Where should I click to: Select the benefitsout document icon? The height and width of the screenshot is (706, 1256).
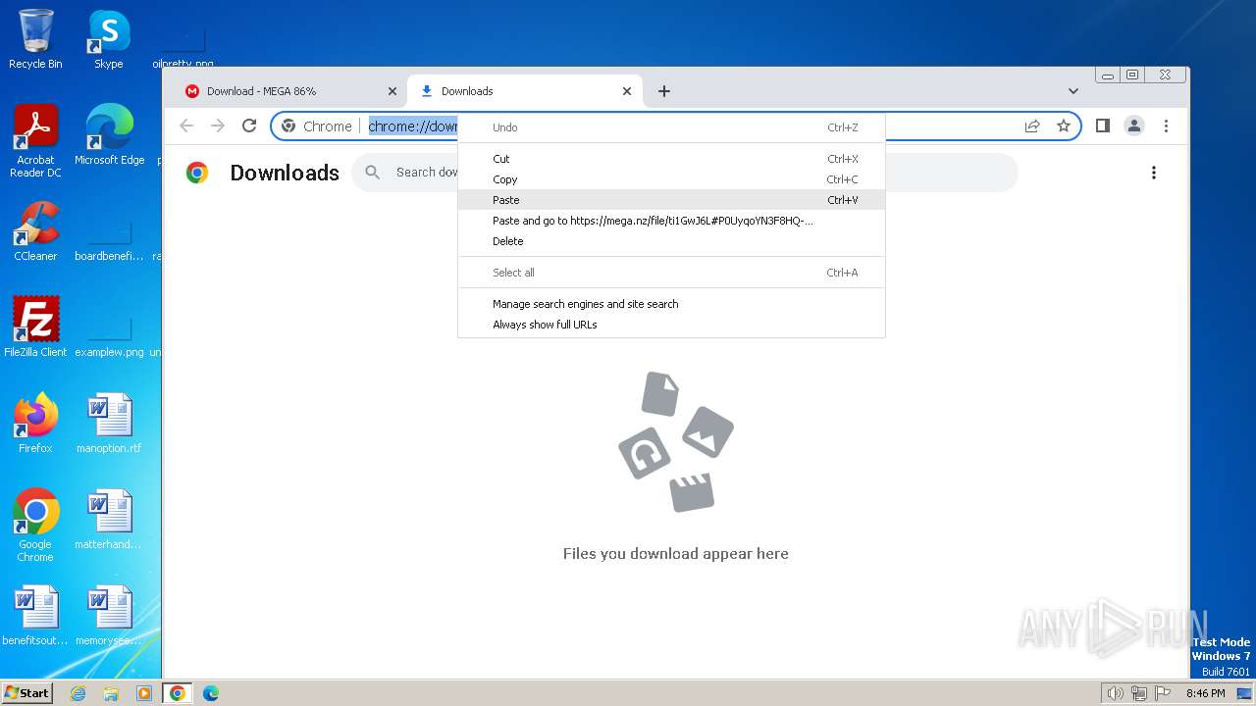click(35, 616)
